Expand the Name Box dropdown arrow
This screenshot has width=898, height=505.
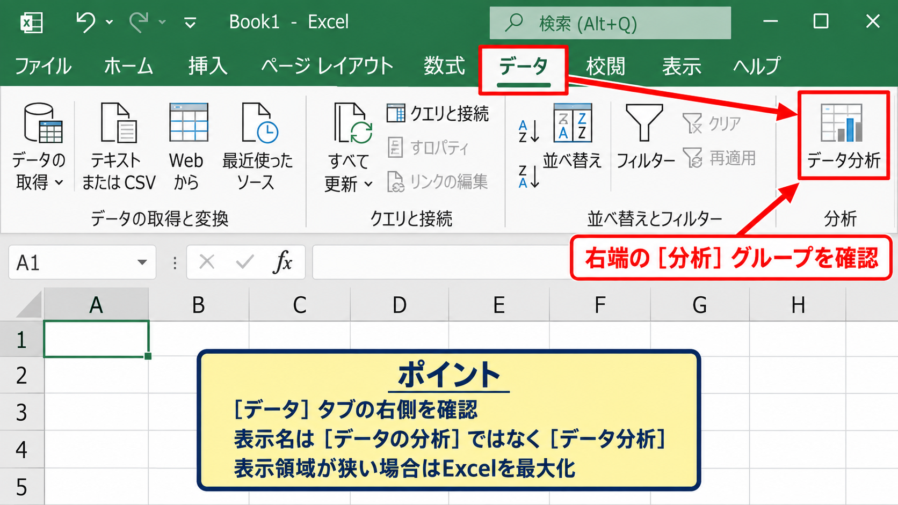point(142,262)
